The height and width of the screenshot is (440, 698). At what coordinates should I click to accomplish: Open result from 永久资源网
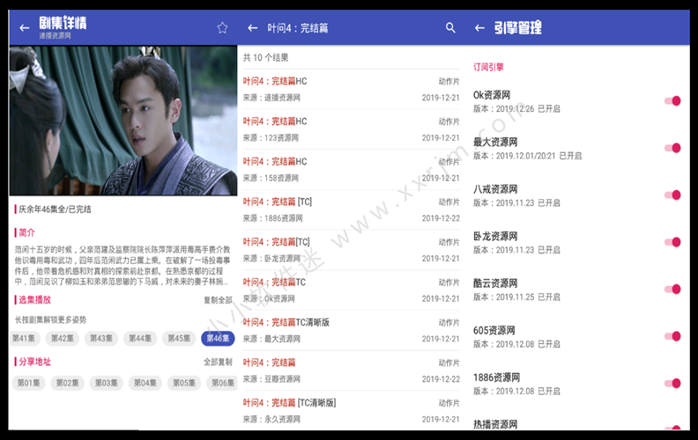352,411
